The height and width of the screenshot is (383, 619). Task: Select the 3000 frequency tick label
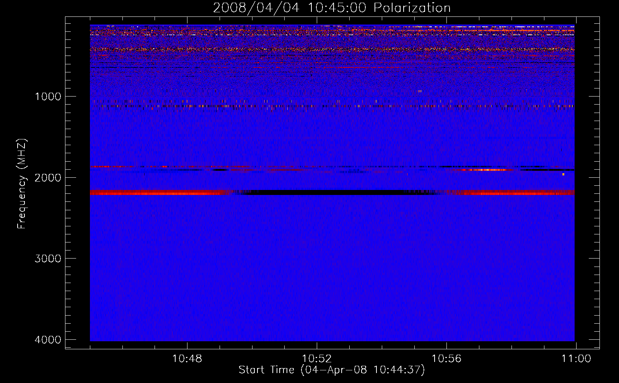(48, 259)
